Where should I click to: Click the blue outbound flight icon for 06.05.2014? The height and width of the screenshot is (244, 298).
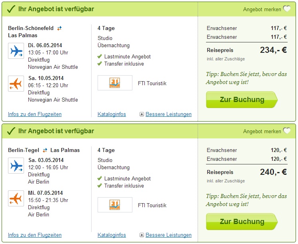[x=16, y=51]
